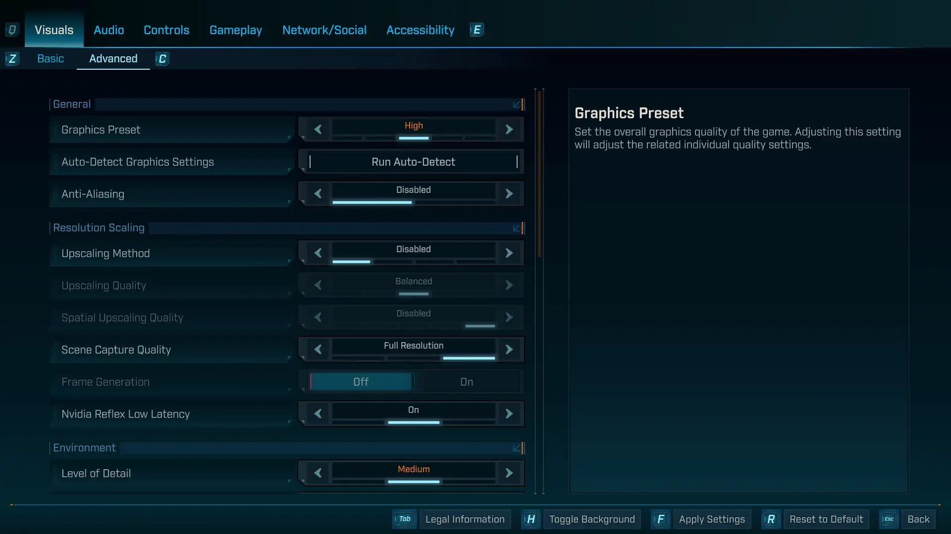Select the Auto-Detect Graphics Settings label
This screenshot has height=534, width=951.
[171, 162]
